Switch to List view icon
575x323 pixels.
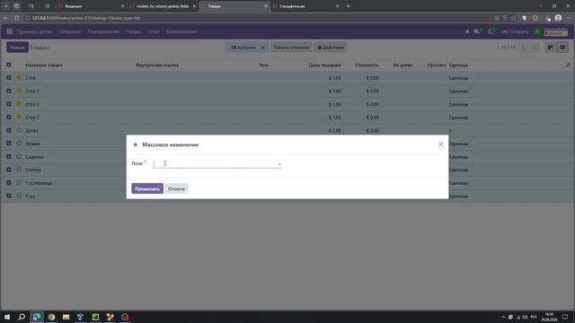[x=562, y=48]
